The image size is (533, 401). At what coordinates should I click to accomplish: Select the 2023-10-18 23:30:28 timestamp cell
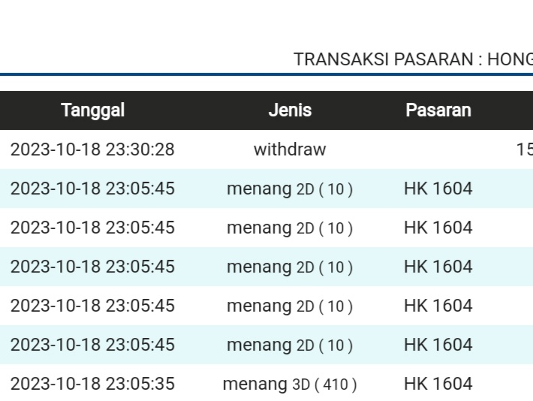pyautogui.click(x=92, y=149)
